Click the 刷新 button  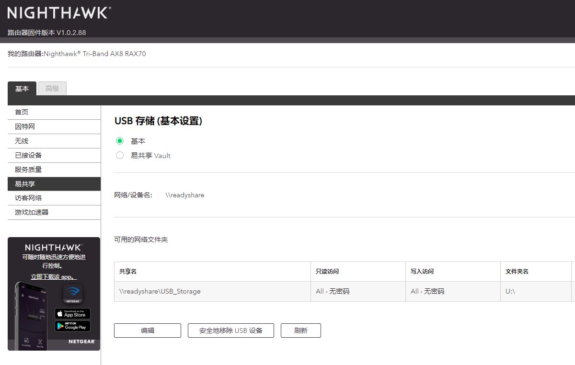point(301,331)
